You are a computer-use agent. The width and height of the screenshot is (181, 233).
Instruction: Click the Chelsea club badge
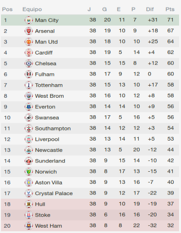(x=29, y=63)
